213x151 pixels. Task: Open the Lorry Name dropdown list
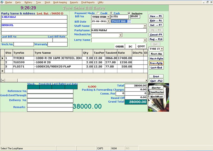pos(145,40)
